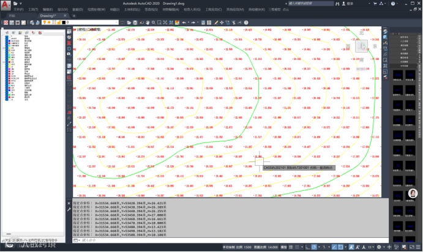This screenshot has height=252, width=423.
Task: Toggle polar tracking in status bar
Action: tap(314, 247)
